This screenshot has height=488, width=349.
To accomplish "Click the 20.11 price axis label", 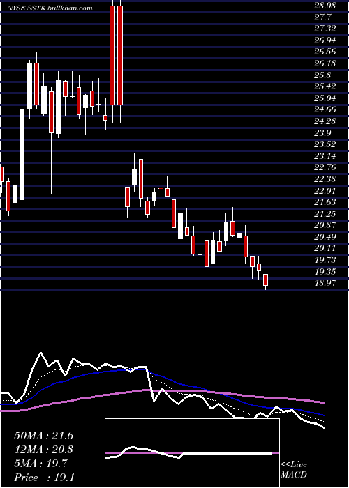I will coord(325,248).
